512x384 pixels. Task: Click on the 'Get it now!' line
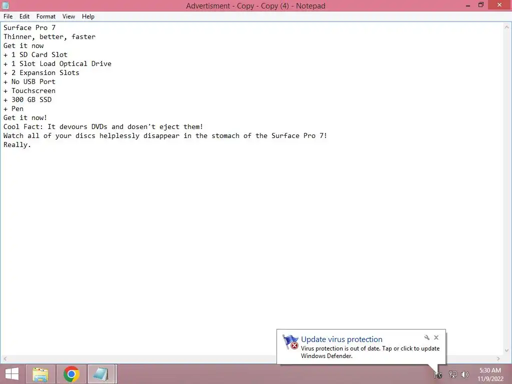click(x=25, y=117)
